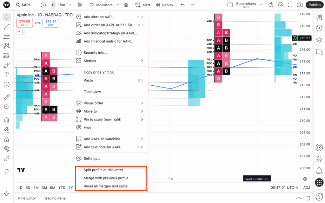Click the trash remove objects icon
Viewport: 325px width, 203px height.
[x=6, y=171]
